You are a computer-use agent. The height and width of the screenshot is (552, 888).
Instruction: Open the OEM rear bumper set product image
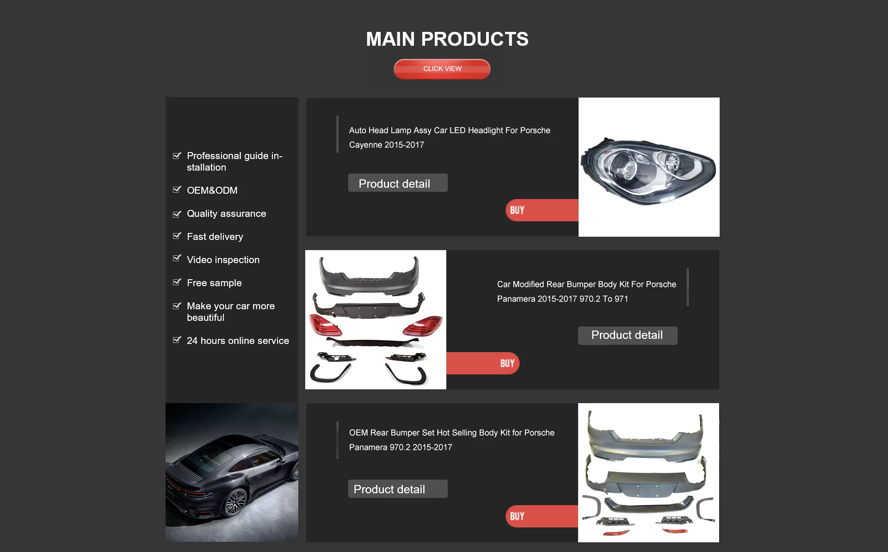[x=648, y=472]
